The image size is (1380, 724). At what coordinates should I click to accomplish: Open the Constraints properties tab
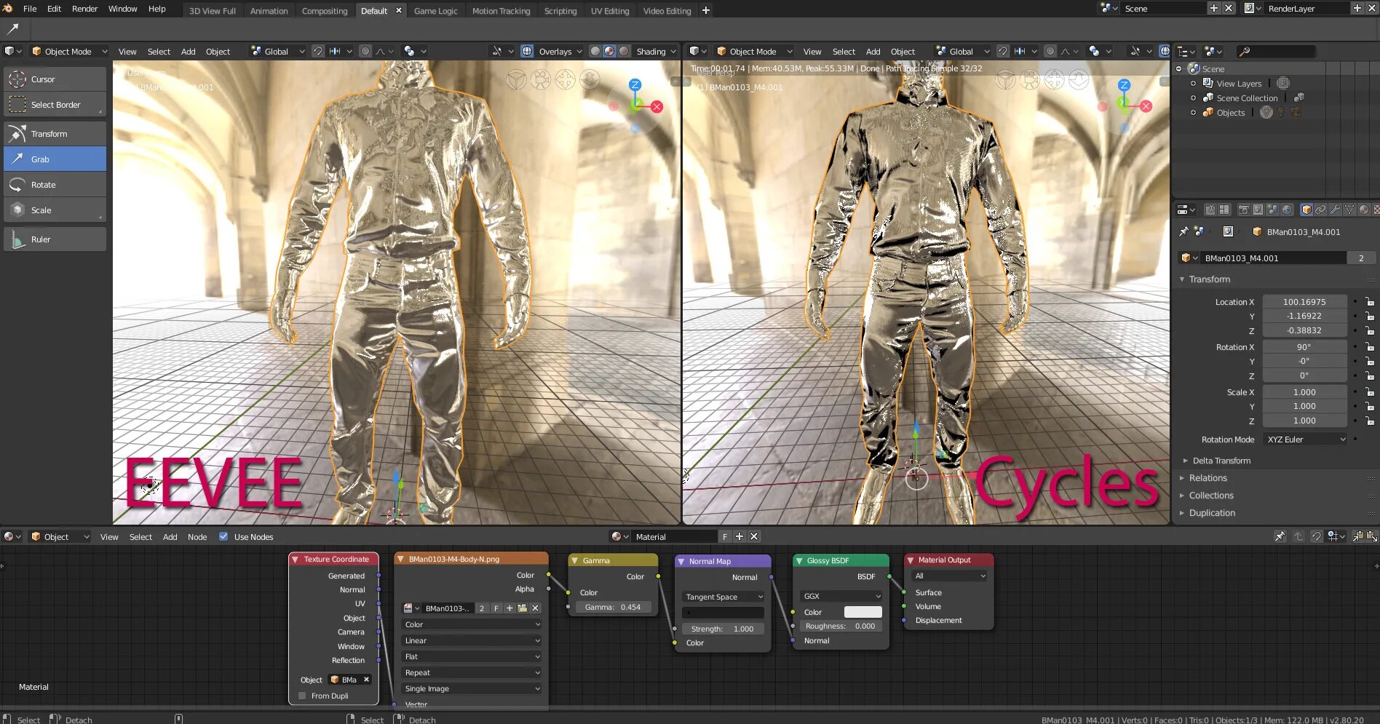click(x=1320, y=210)
